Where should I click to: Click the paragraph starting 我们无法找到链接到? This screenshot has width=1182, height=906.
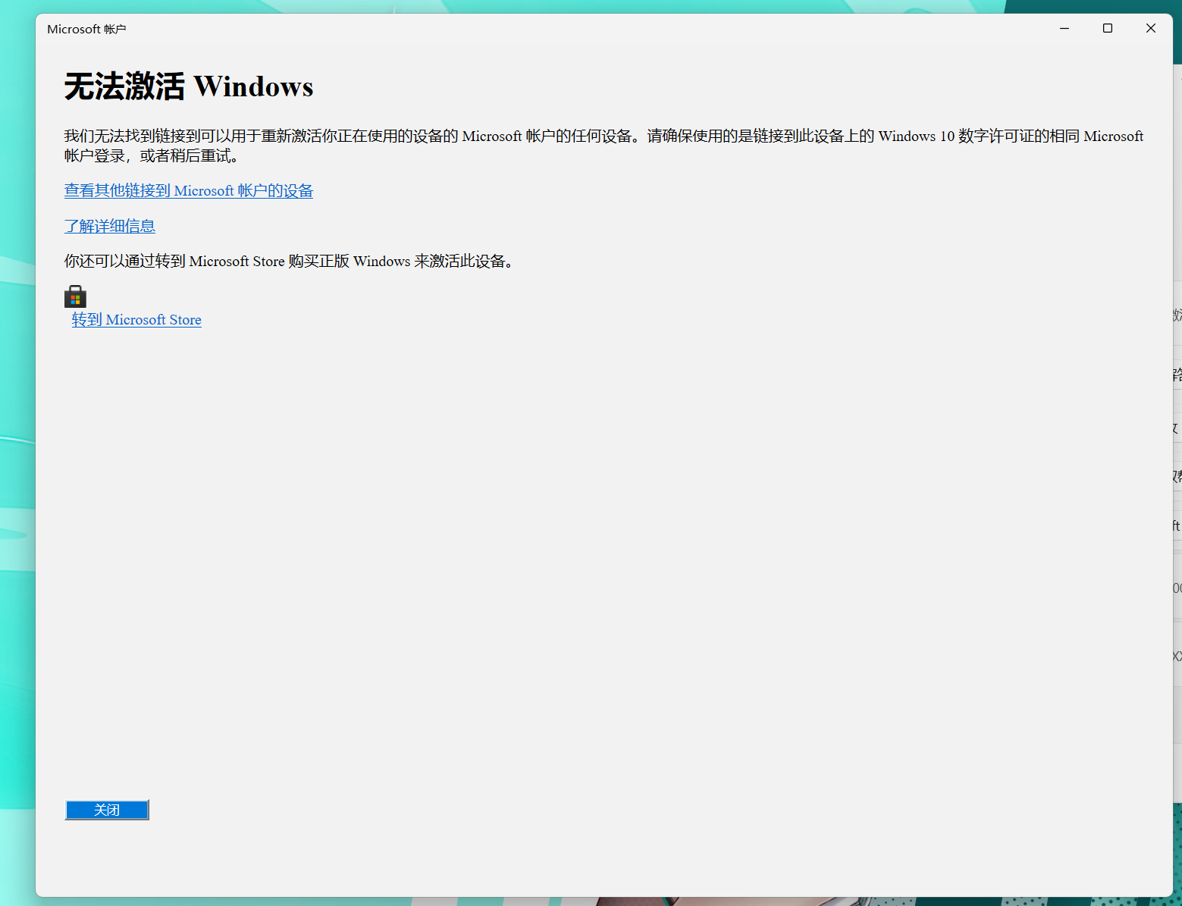coord(604,146)
